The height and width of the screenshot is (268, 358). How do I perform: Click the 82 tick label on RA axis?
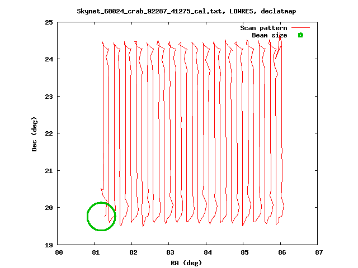tap(133, 252)
